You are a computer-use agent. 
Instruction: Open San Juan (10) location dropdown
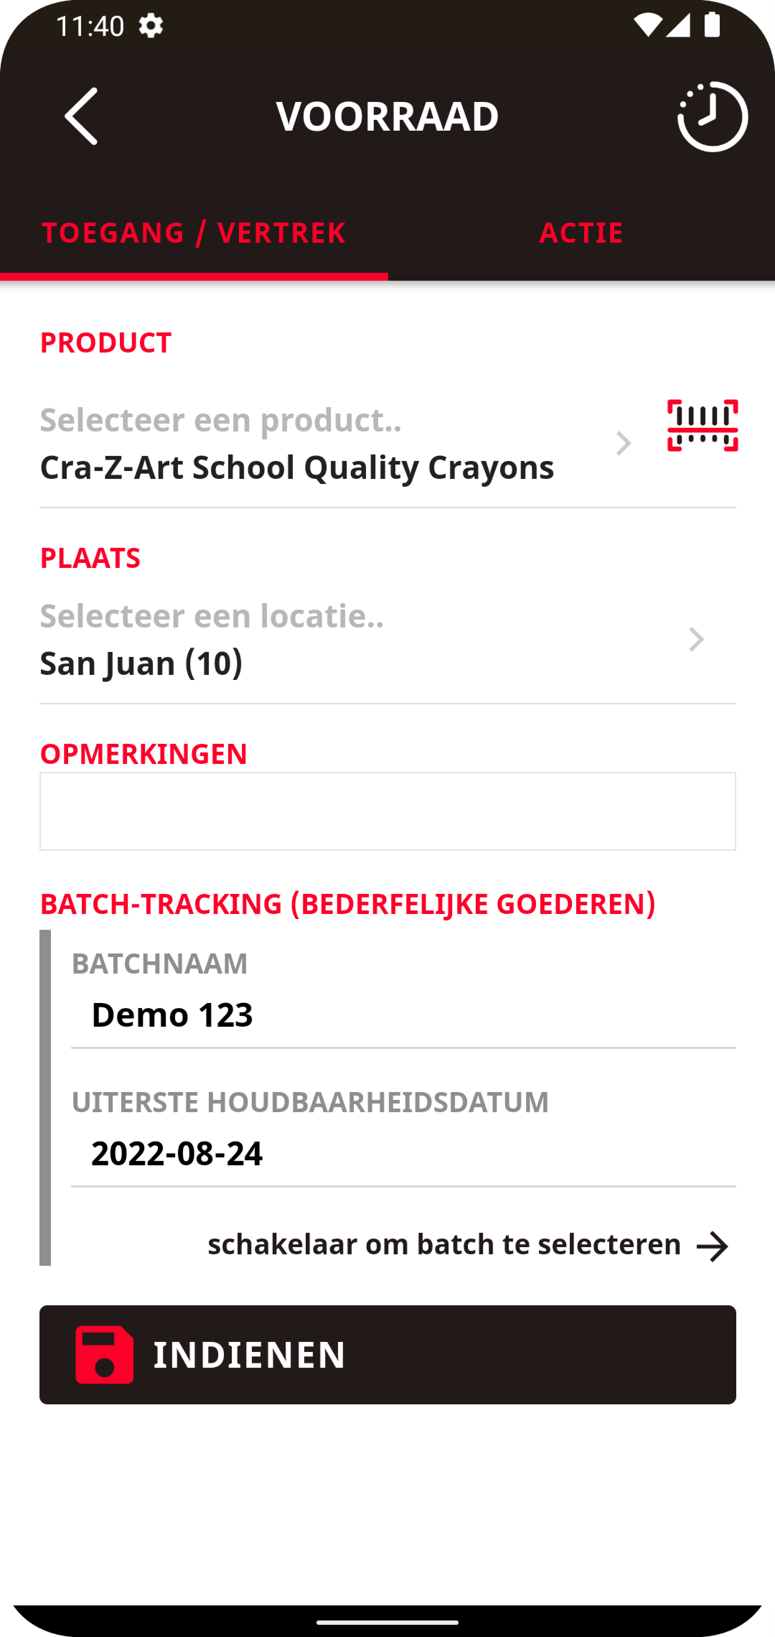141,663
